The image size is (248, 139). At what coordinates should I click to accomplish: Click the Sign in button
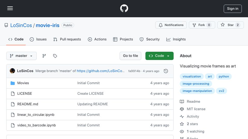point(233,9)
